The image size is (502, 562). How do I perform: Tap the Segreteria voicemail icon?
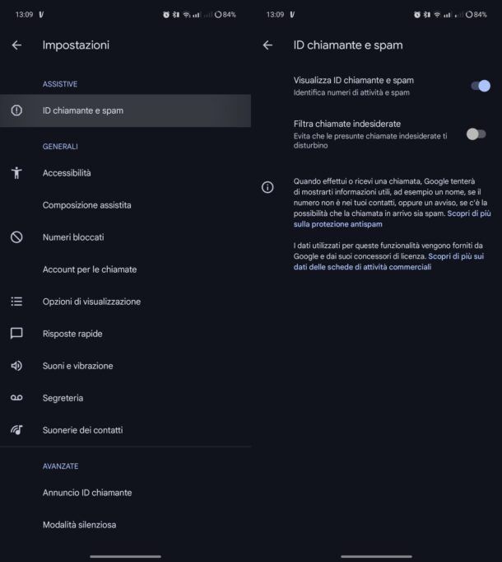16,397
